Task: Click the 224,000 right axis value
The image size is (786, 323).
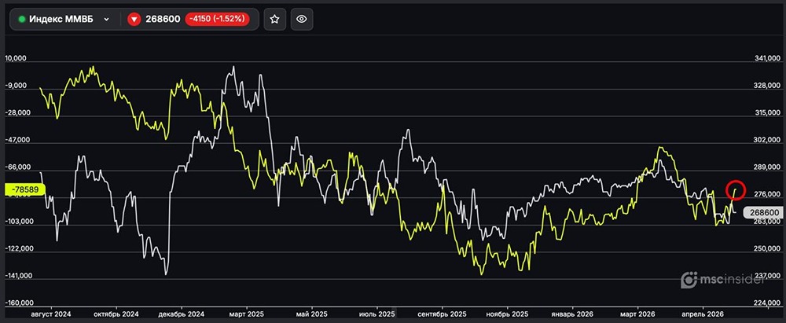Action: (767, 303)
